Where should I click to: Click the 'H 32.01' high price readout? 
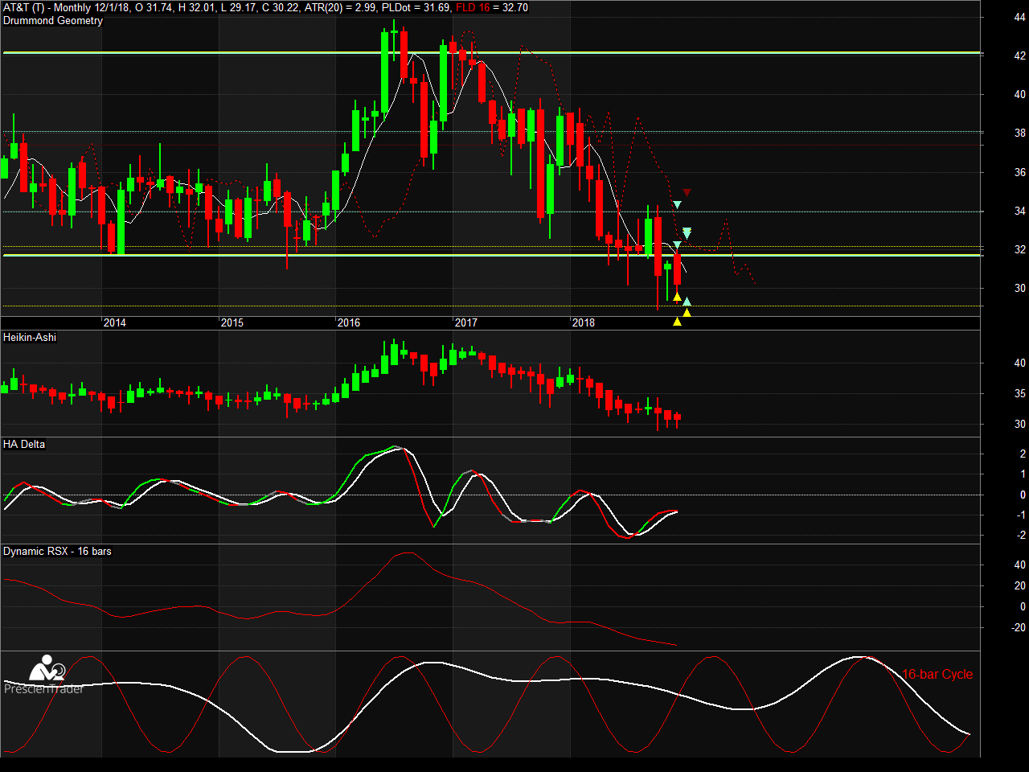pos(197,7)
